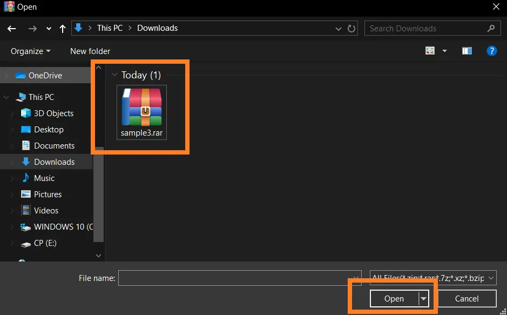This screenshot has width=507, height=315.
Task: Select 'Downloads' in the address path
Action: (158, 28)
